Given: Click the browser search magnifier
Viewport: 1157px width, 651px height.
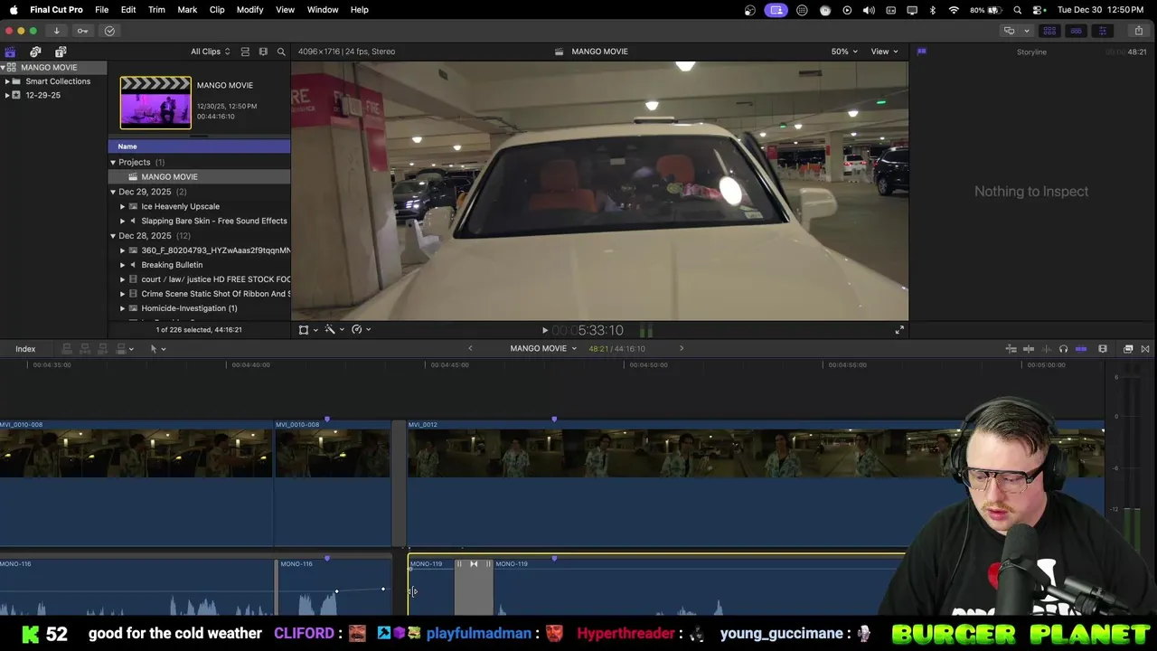Looking at the screenshot, I should point(281,52).
